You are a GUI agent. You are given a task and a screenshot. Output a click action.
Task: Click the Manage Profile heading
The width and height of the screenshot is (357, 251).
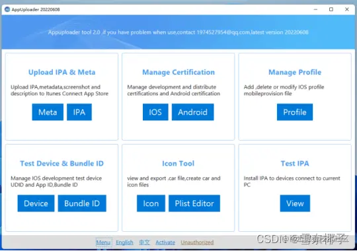point(295,72)
